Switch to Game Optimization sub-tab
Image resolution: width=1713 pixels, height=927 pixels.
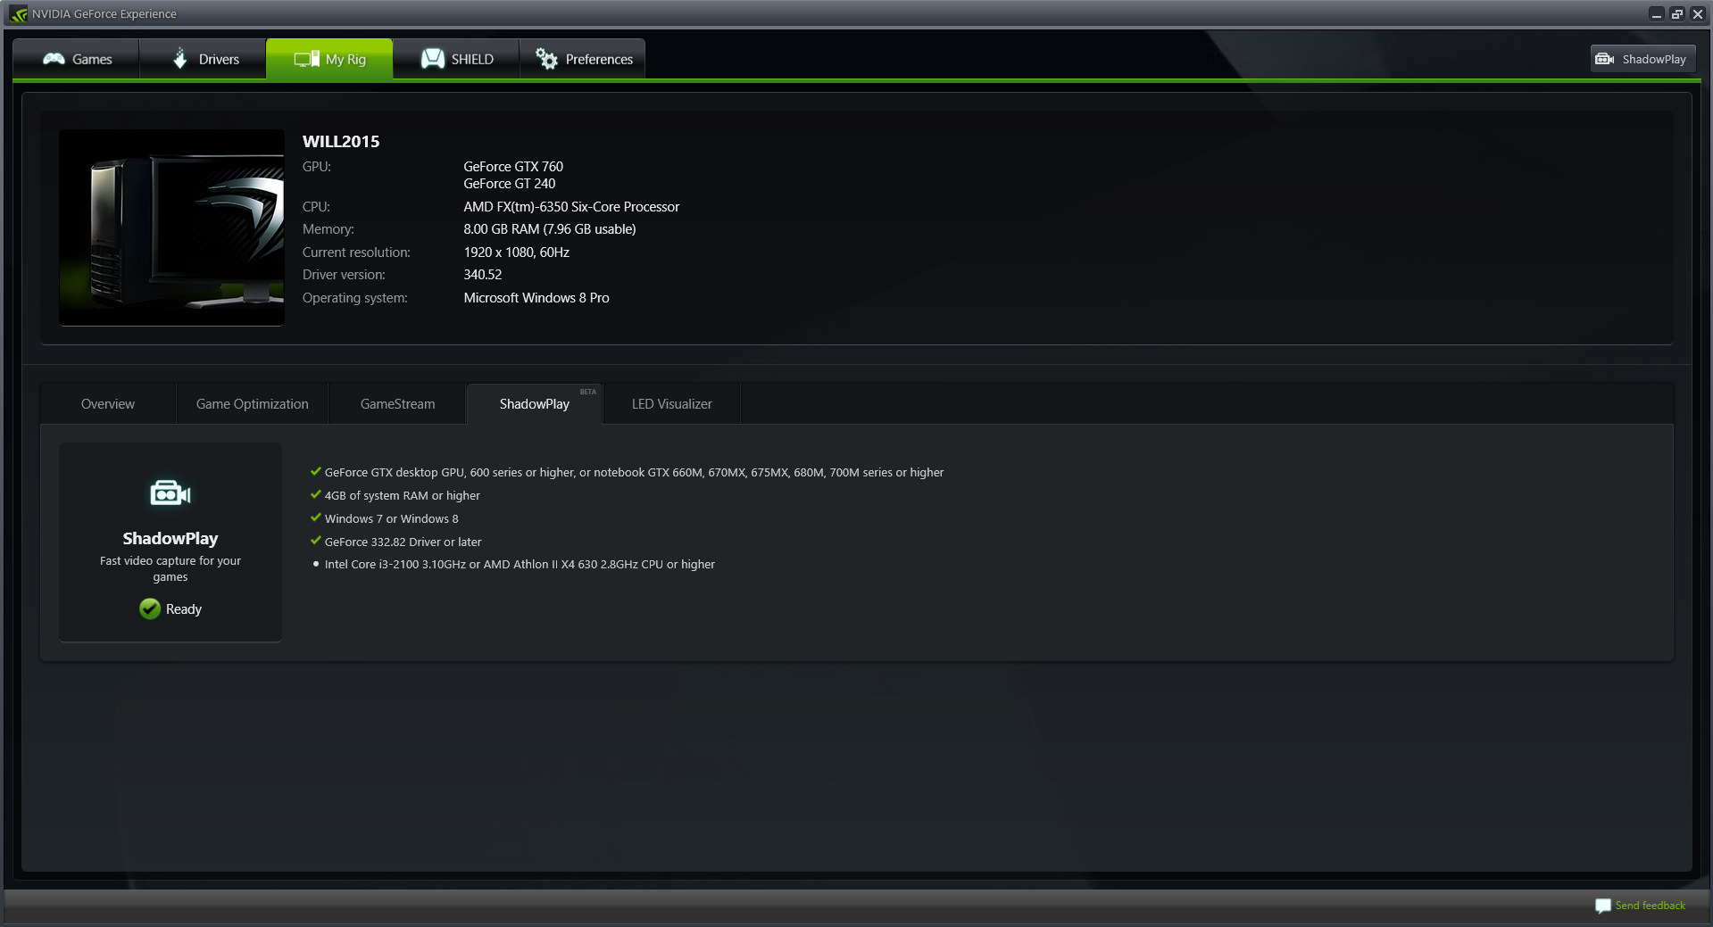pyautogui.click(x=253, y=404)
